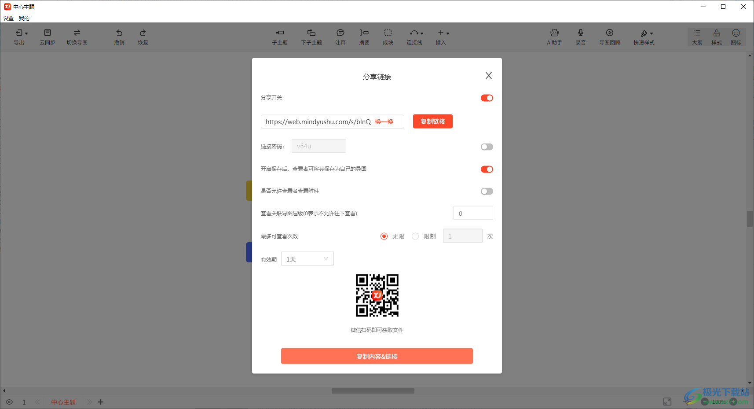
Task: Click the share URL field
Action: pos(333,122)
